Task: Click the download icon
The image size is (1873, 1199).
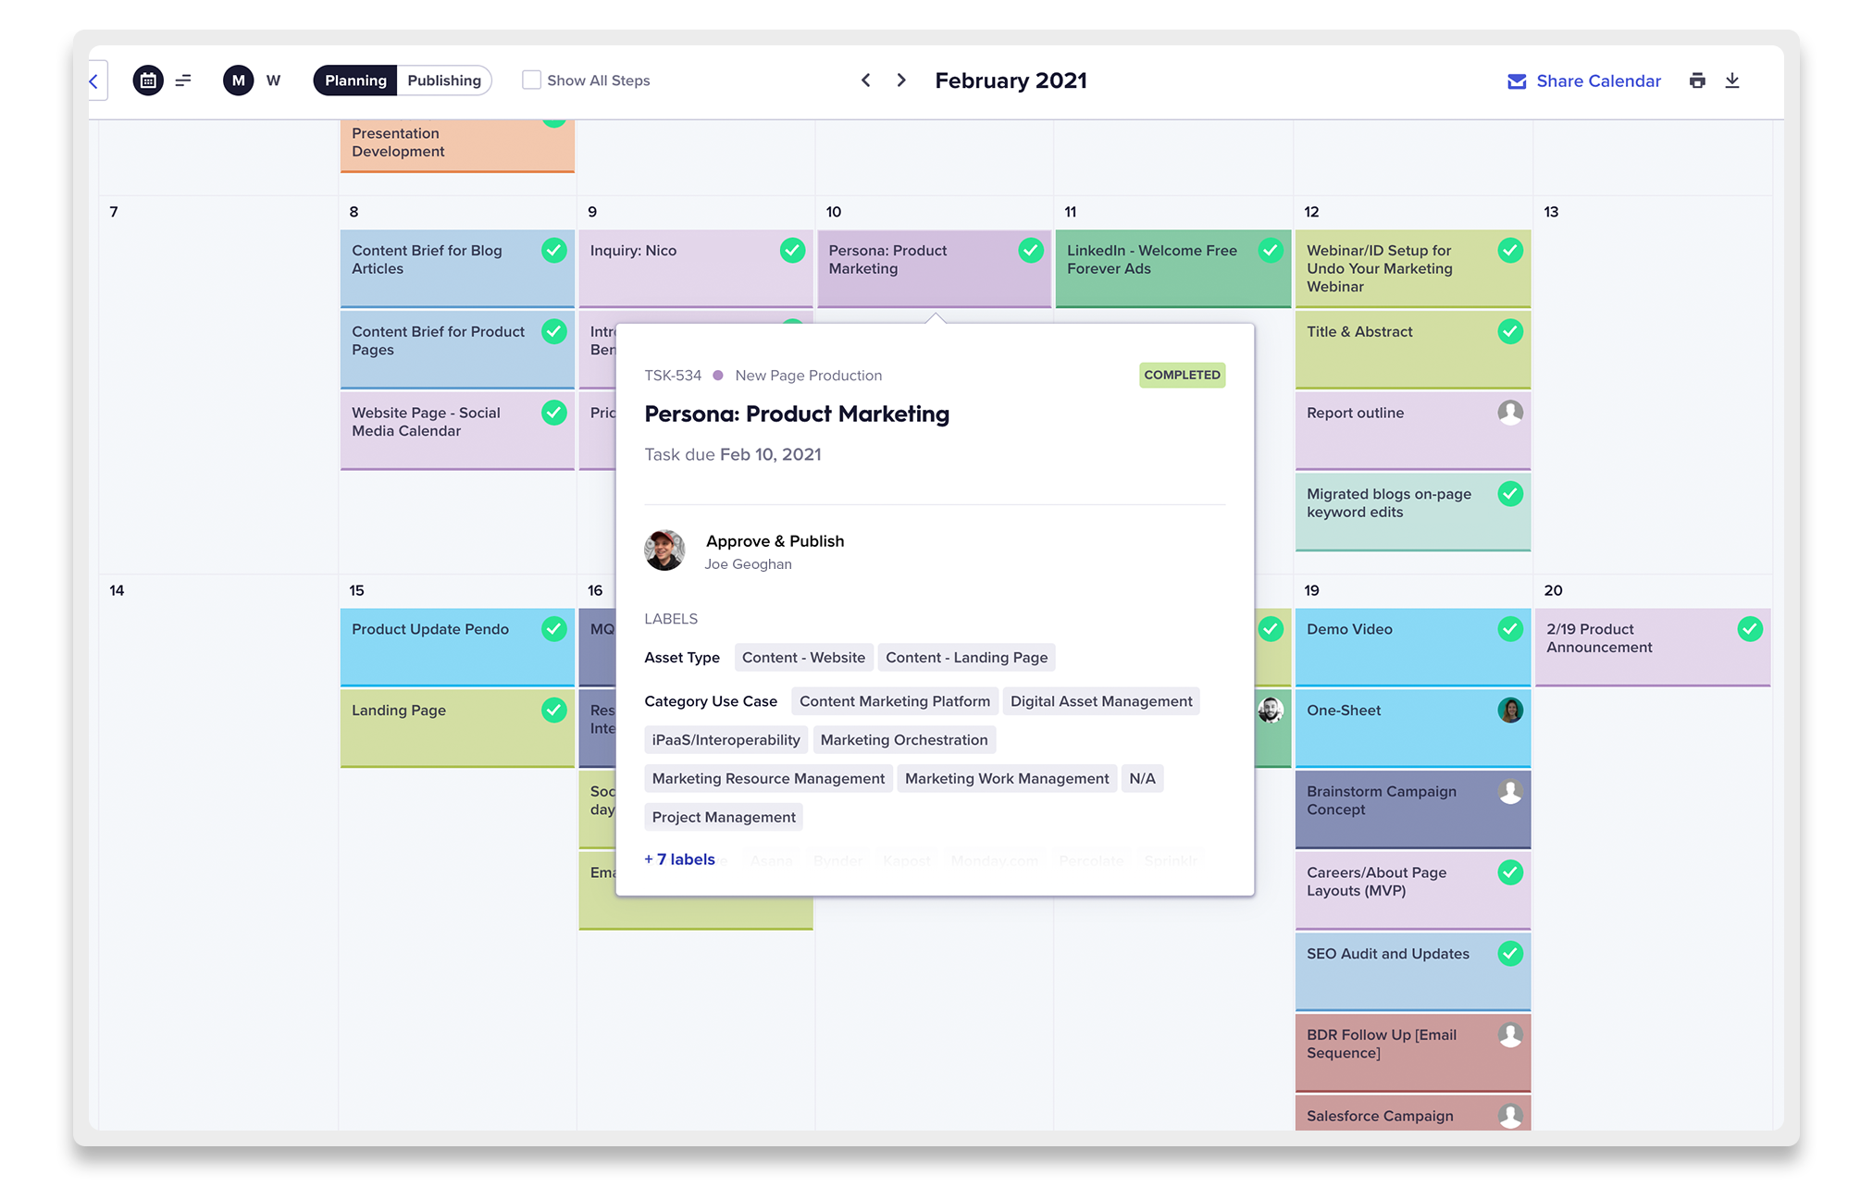Action: click(x=1732, y=80)
